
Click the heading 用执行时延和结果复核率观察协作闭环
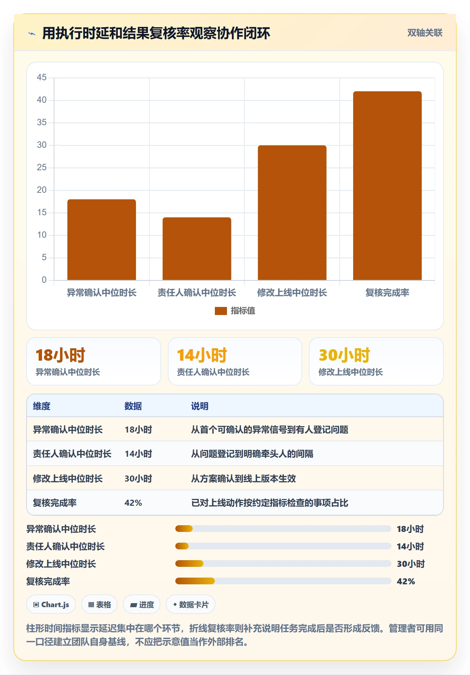pyautogui.click(x=156, y=34)
